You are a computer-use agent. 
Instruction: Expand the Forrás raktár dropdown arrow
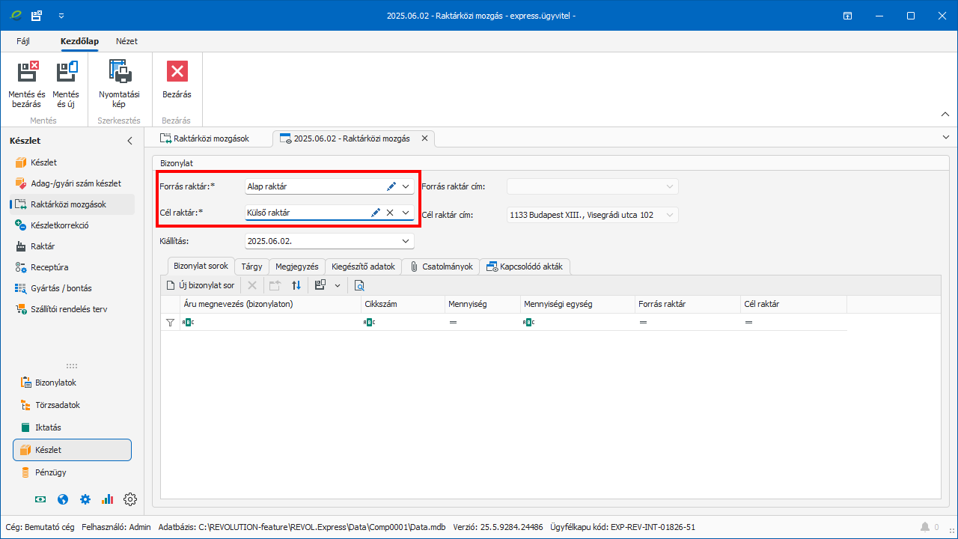click(x=406, y=186)
